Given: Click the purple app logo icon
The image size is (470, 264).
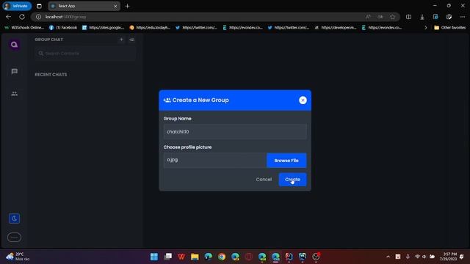Looking at the screenshot, I should [14, 45].
